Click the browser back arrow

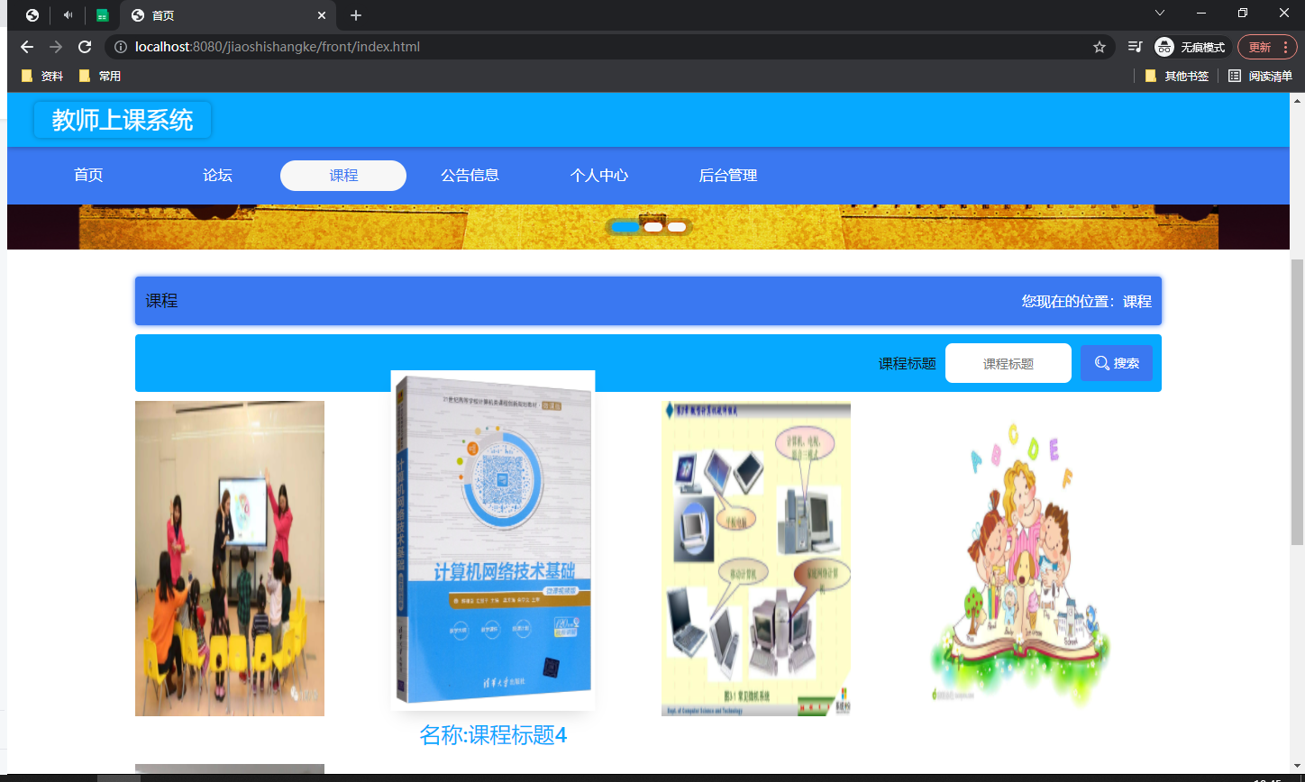[26, 47]
